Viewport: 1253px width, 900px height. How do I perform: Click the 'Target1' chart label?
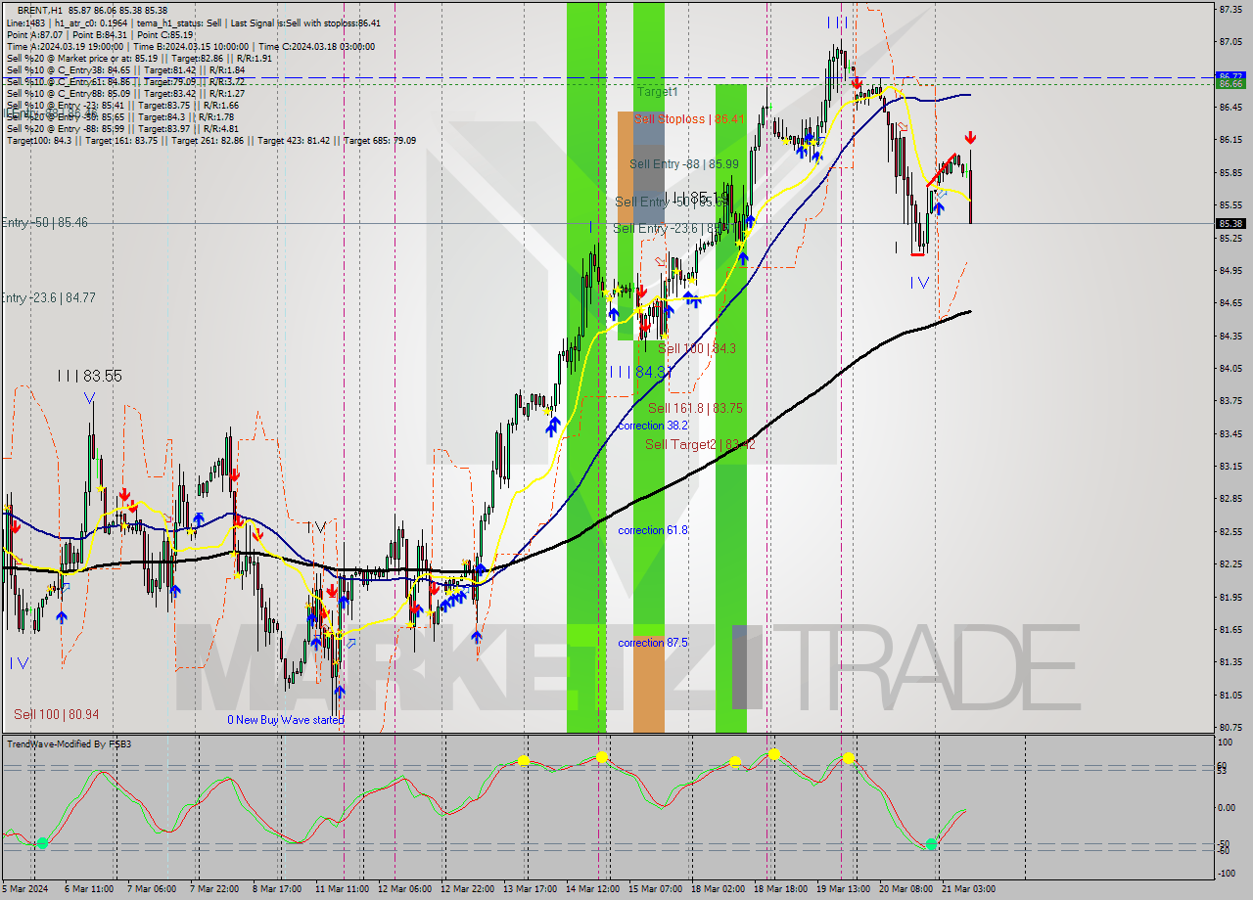coord(657,91)
